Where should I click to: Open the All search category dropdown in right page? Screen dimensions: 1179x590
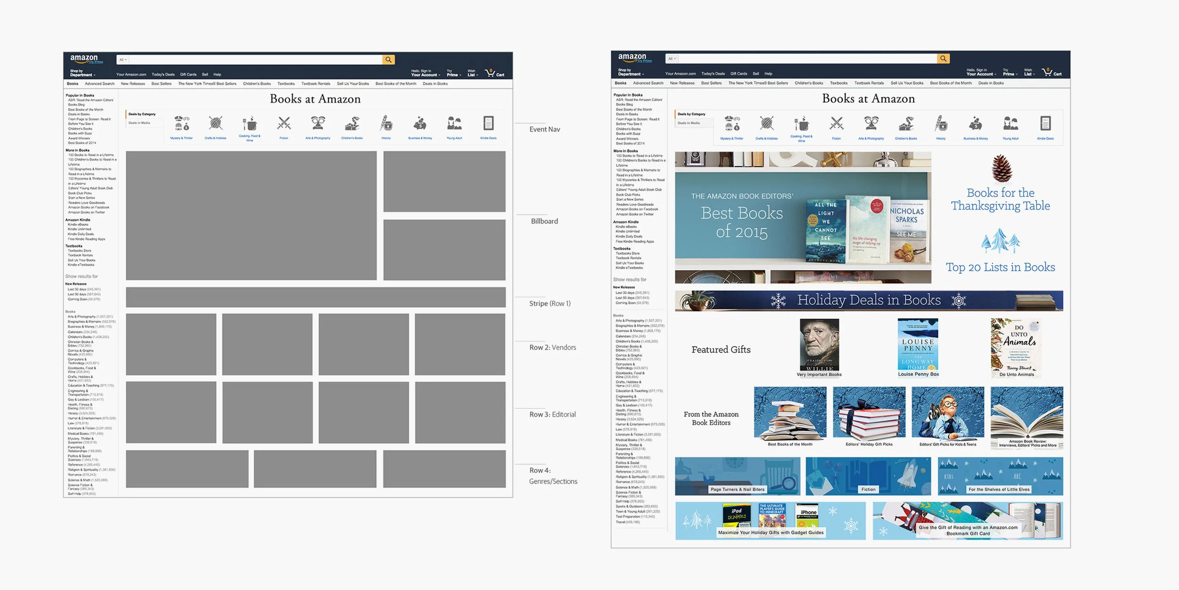point(672,58)
